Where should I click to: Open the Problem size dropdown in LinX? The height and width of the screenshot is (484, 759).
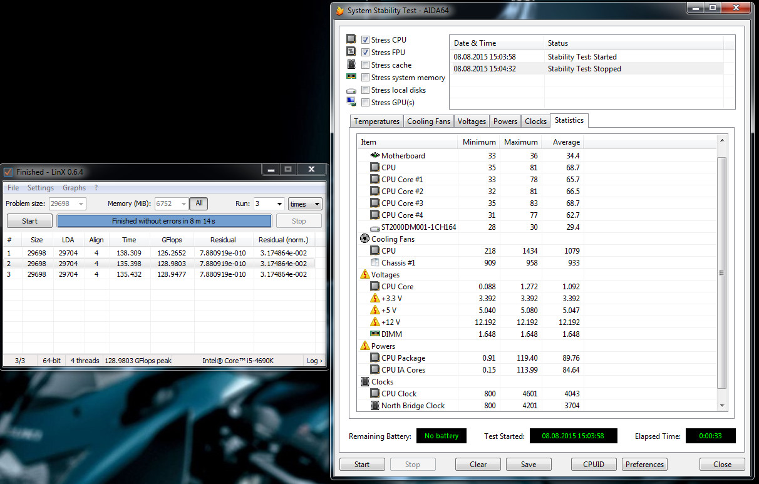(80, 204)
